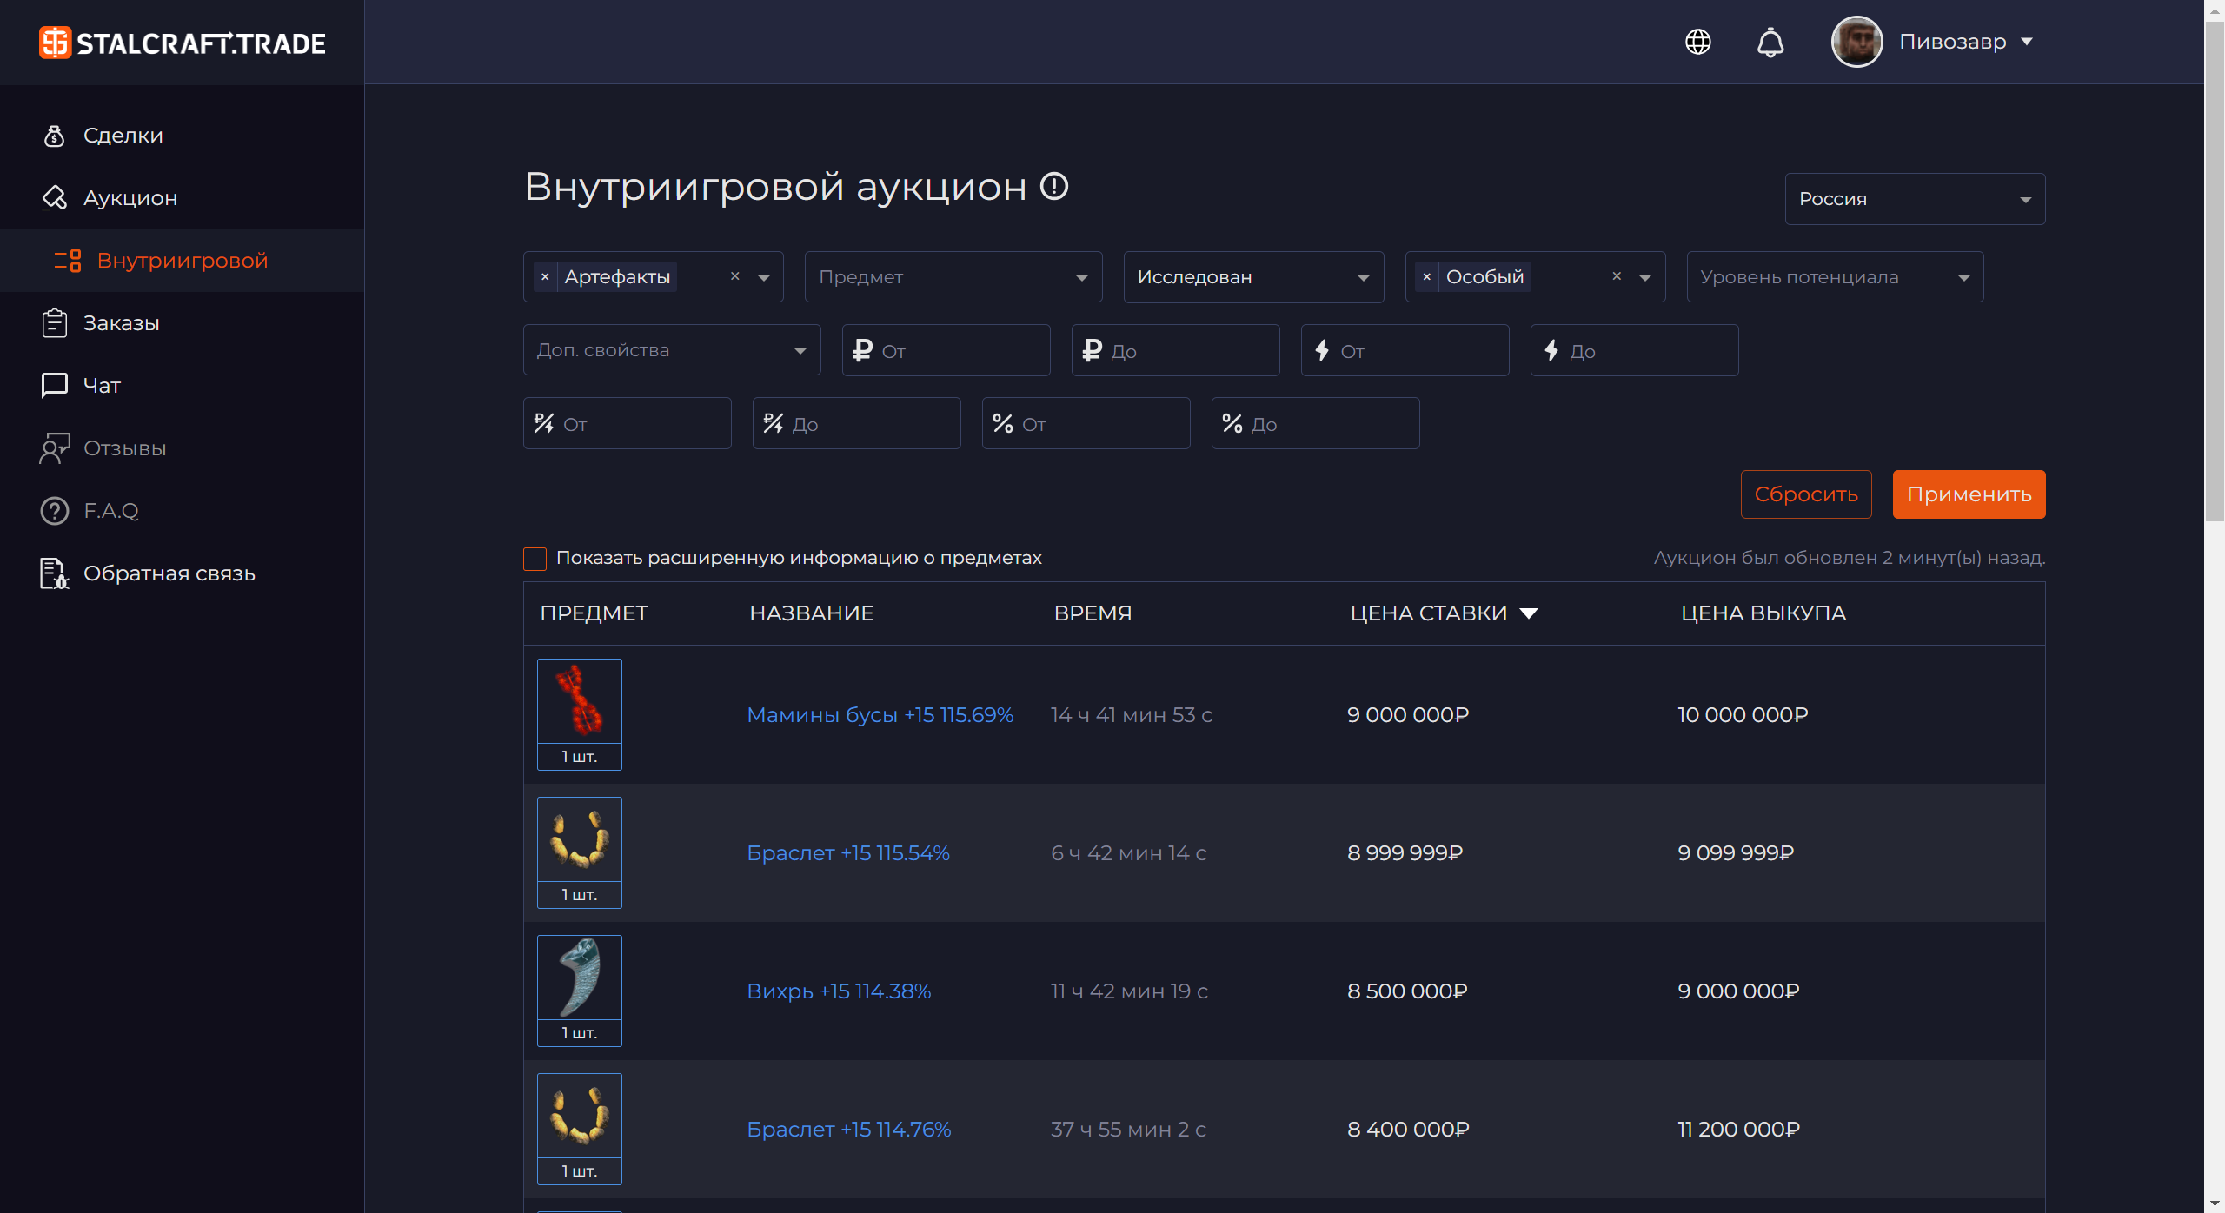Open F.A.Q in sidebar
Viewport: 2225px width, 1213px height.
tap(111, 511)
